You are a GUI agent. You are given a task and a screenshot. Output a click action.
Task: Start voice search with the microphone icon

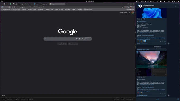[x=79, y=39]
